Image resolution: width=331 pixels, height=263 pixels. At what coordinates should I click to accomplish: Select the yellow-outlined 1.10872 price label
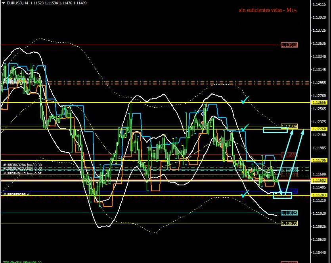coord(289,223)
